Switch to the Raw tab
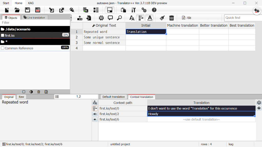This screenshot has height=147, width=262. point(21,97)
